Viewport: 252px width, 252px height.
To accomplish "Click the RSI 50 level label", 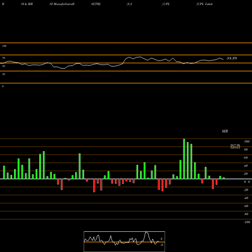I will (x=4, y=66).
